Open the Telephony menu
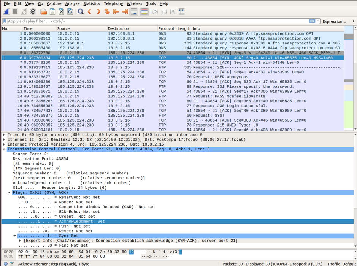This screenshot has height=266, width=357. pyautogui.click(x=113, y=3)
